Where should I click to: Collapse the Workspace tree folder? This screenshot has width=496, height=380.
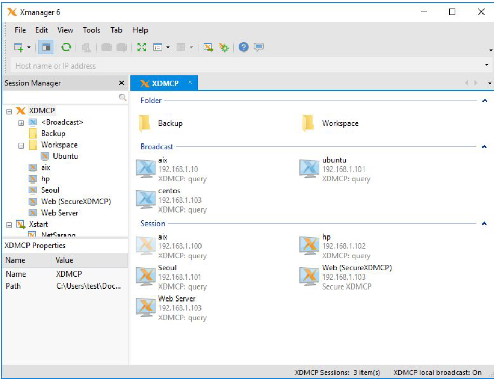pos(21,146)
